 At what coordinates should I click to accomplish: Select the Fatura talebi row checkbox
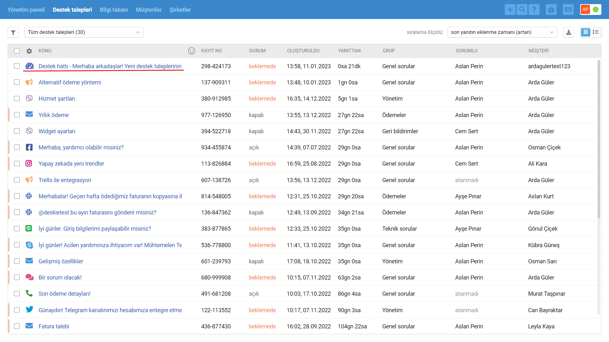(17, 326)
